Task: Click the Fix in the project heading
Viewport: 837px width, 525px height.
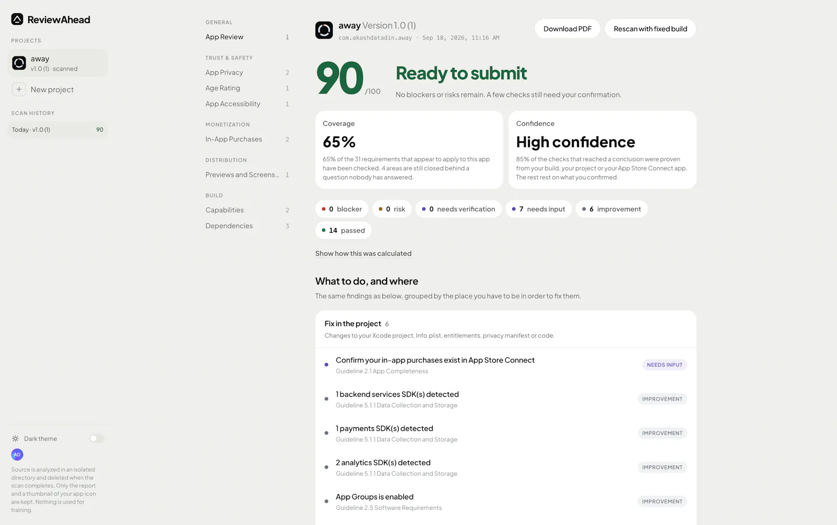Action: click(x=353, y=324)
